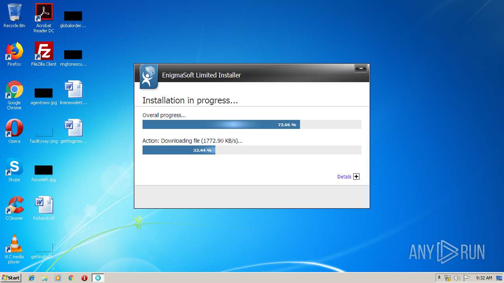
Task: Click the 'Overall progress...' label
Action: 164,115
